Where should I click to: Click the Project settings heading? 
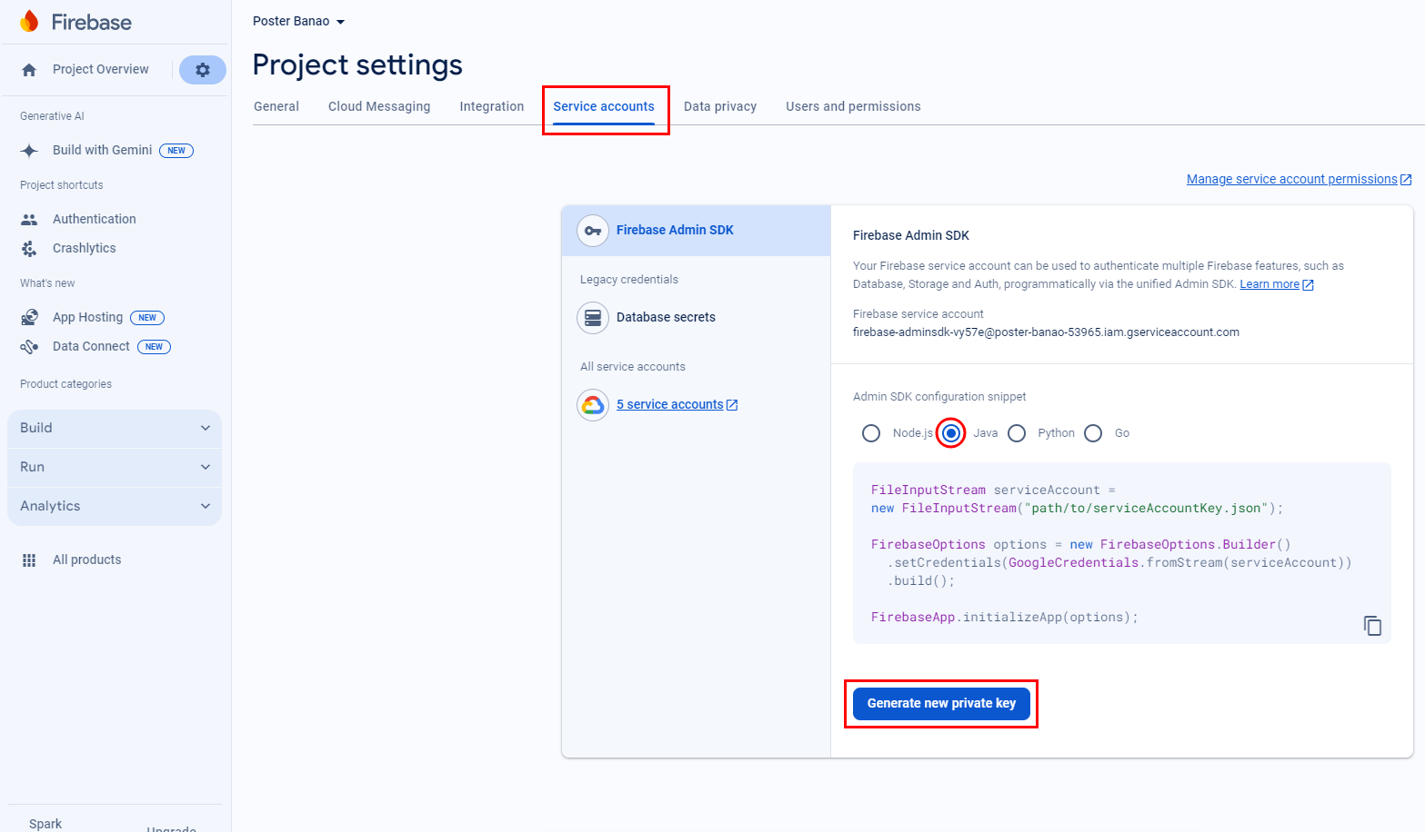[357, 65]
